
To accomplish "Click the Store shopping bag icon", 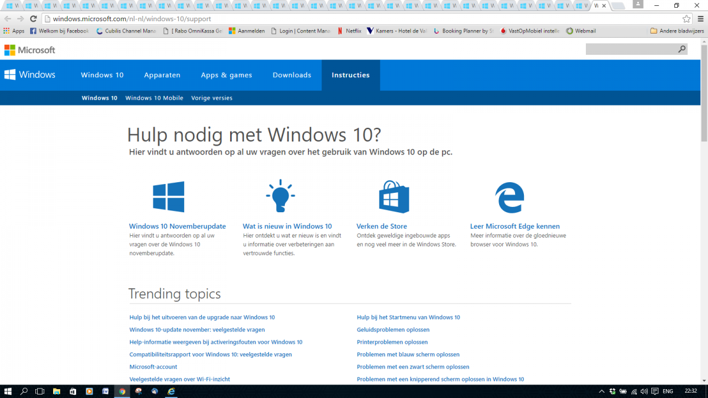I will (x=394, y=196).
